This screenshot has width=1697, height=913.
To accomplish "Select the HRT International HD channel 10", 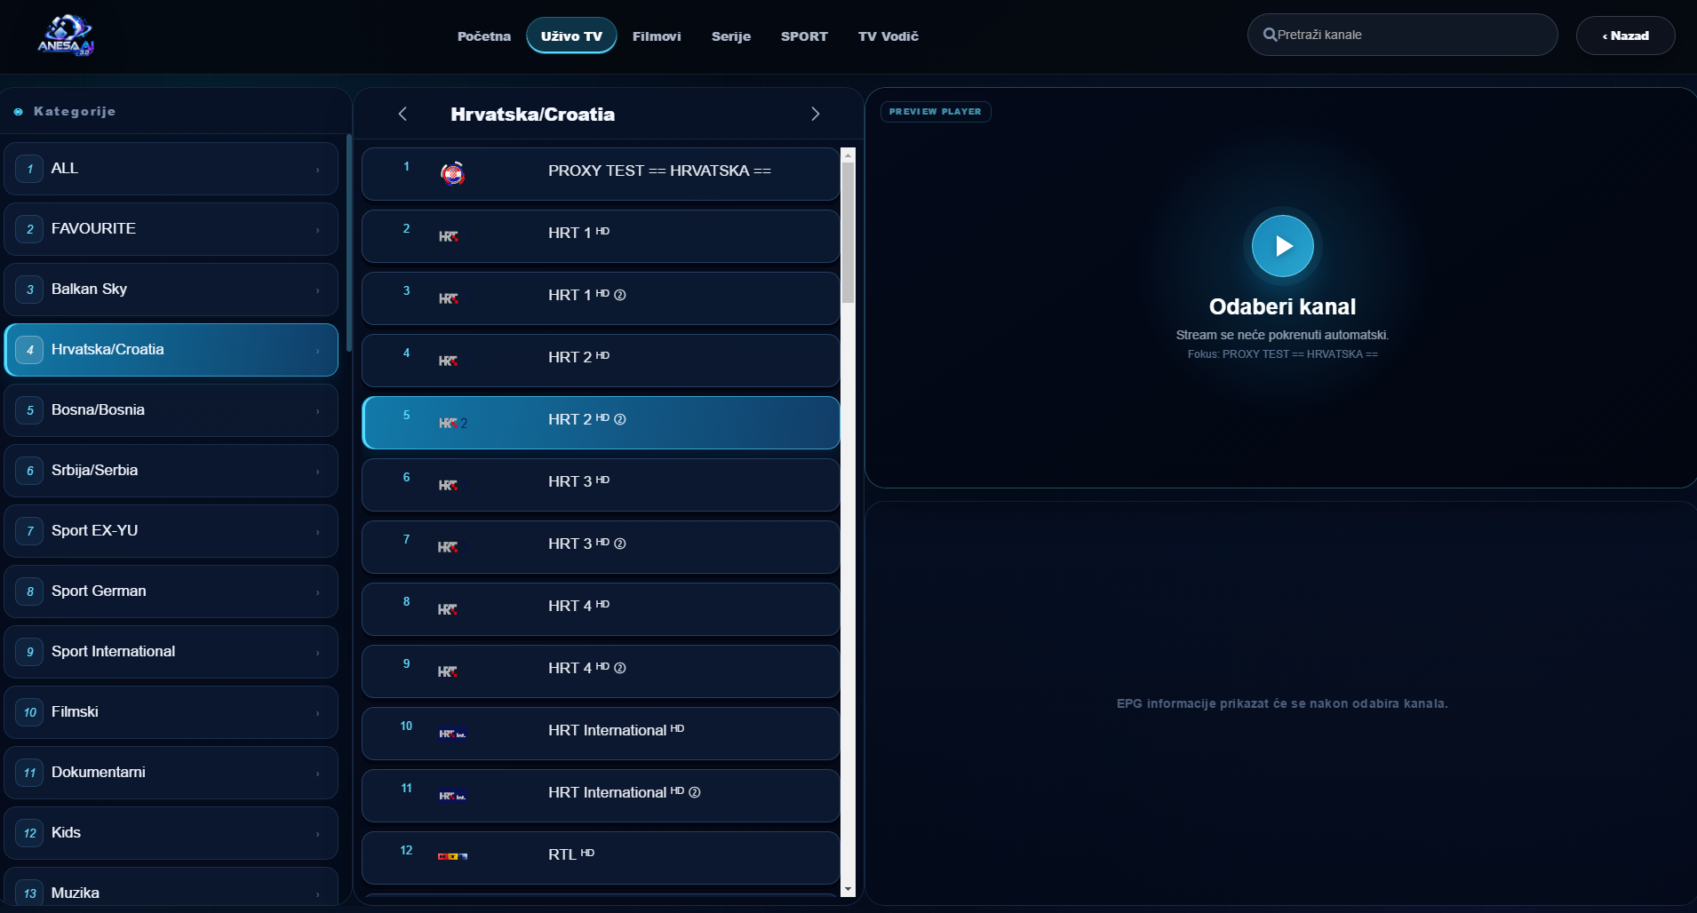I will 601,734.
